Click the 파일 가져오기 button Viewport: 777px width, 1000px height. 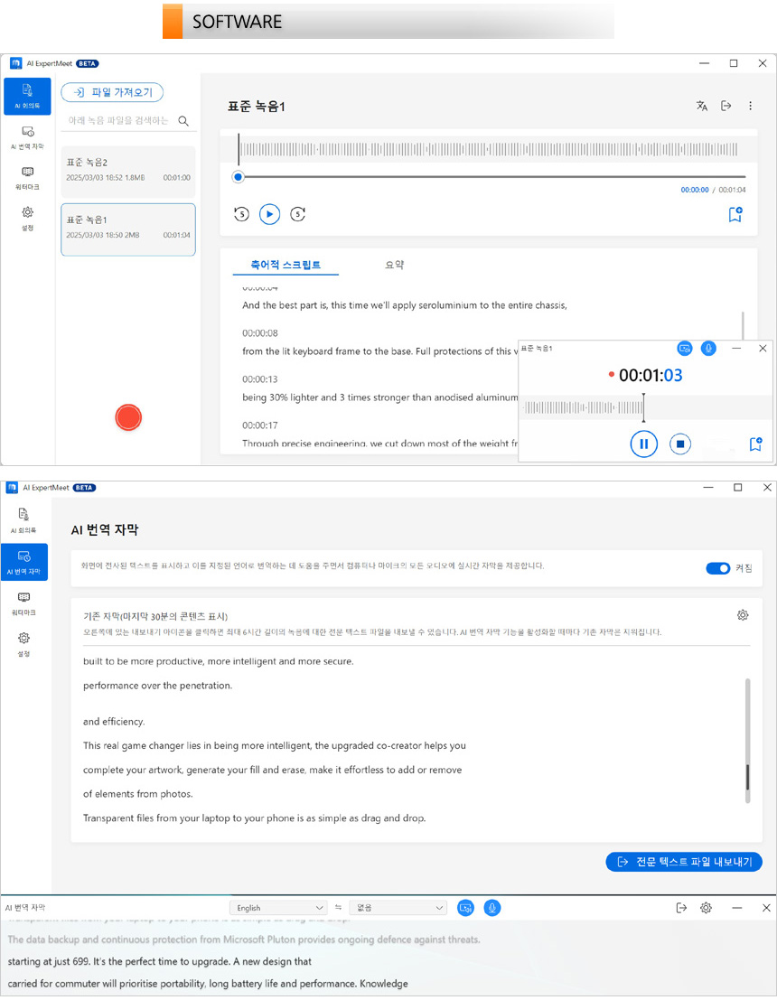click(112, 92)
